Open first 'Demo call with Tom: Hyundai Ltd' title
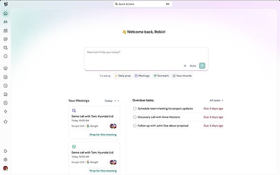The height and width of the screenshot is (175, 280). click(92, 116)
